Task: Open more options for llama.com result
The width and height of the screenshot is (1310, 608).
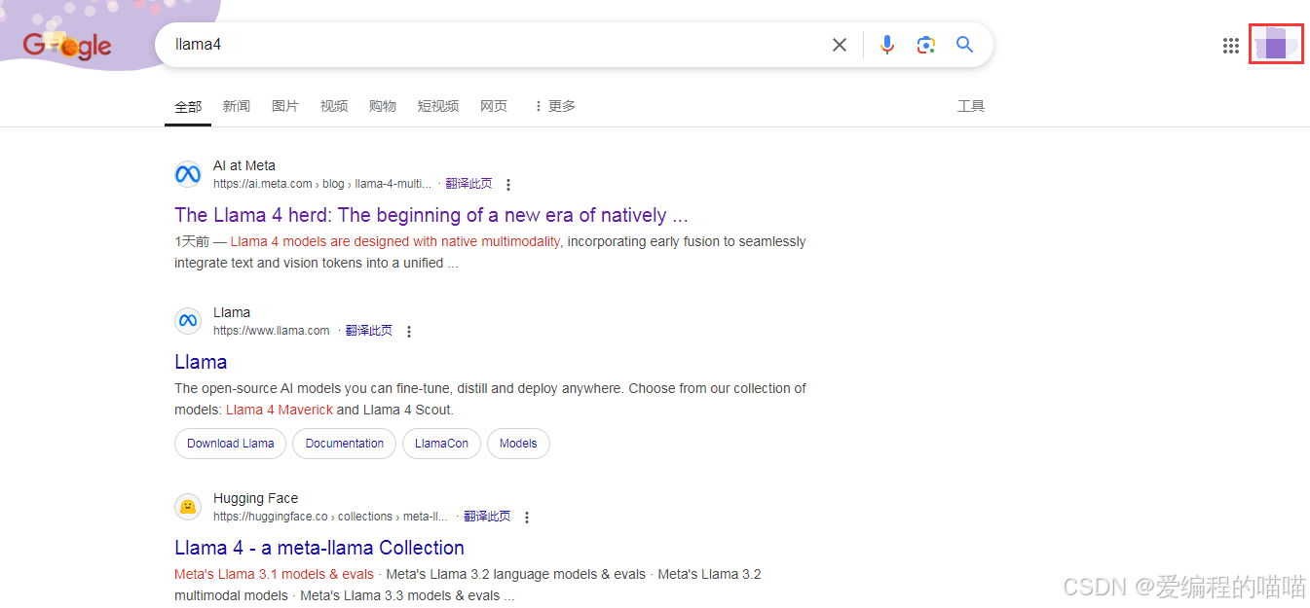Action: (x=409, y=332)
